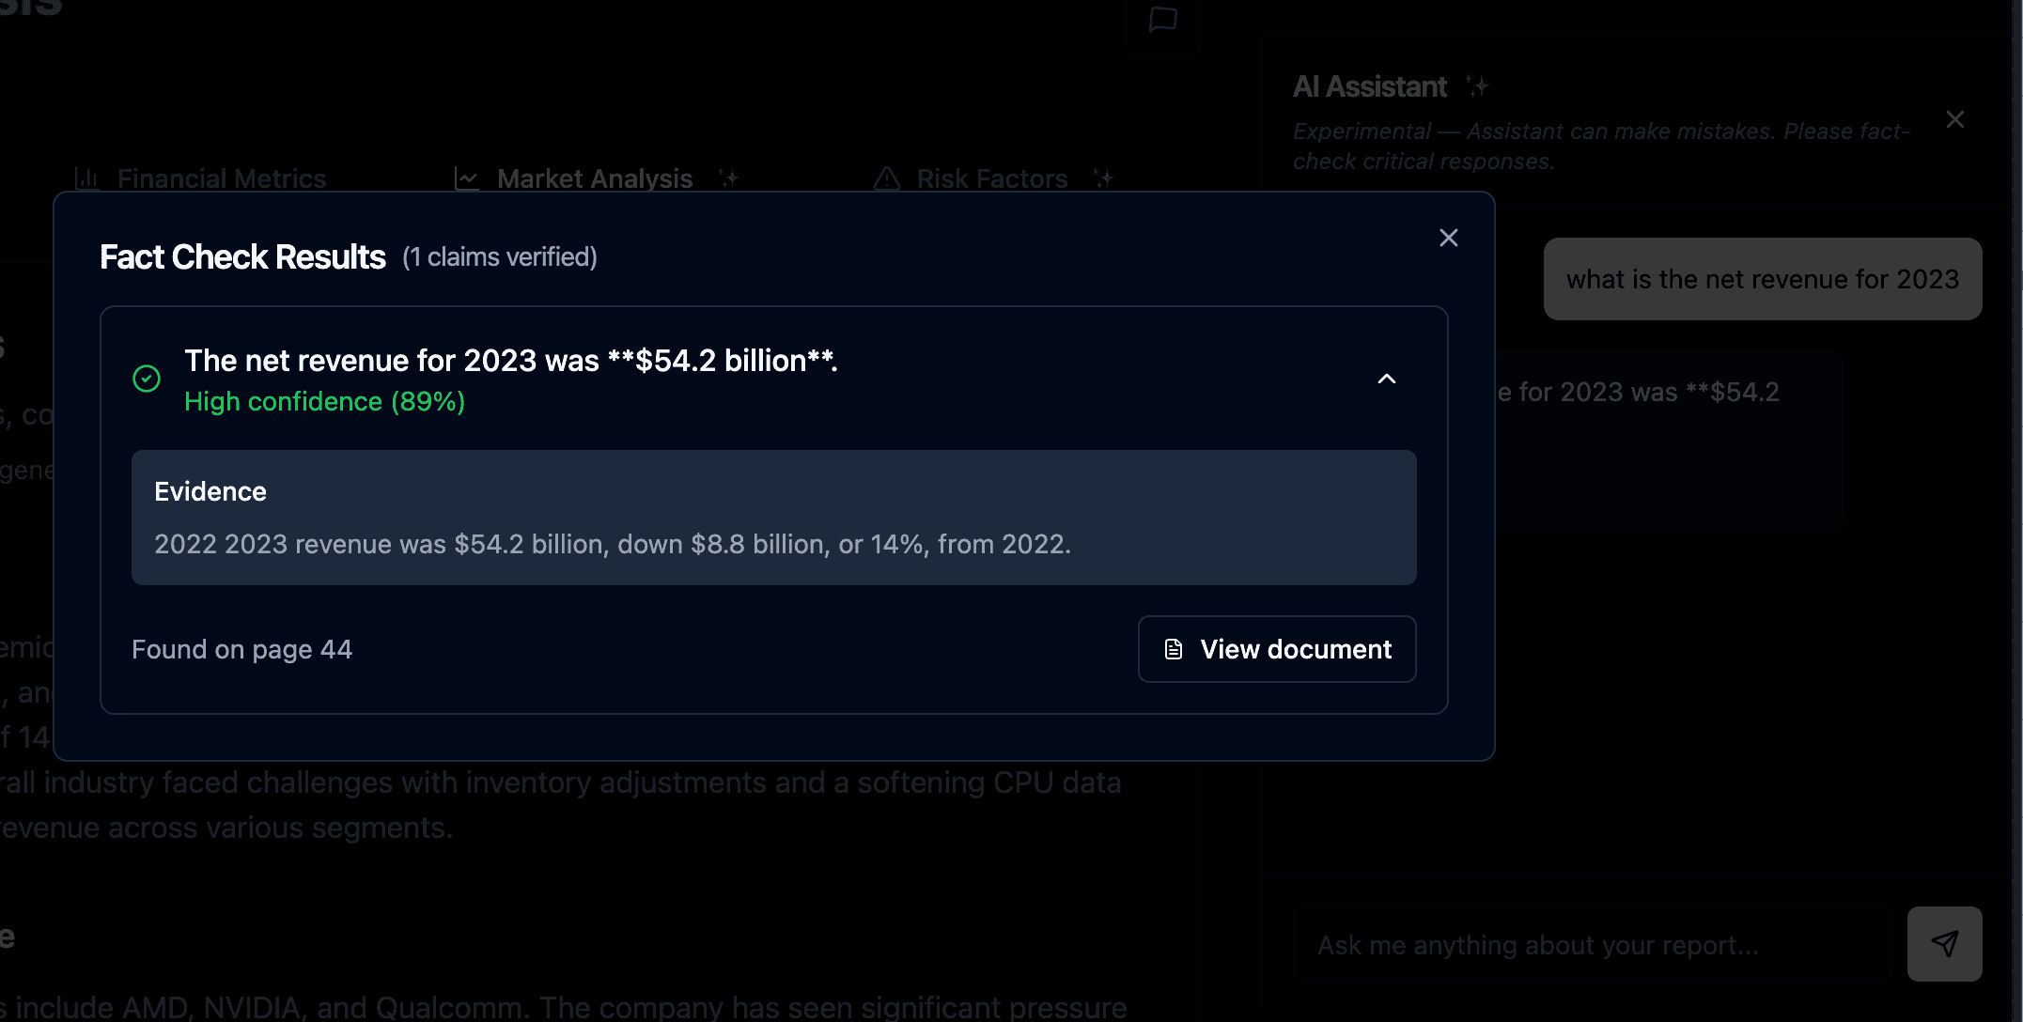Switch to the Risk Factors tab
2023x1022 pixels.
992,178
